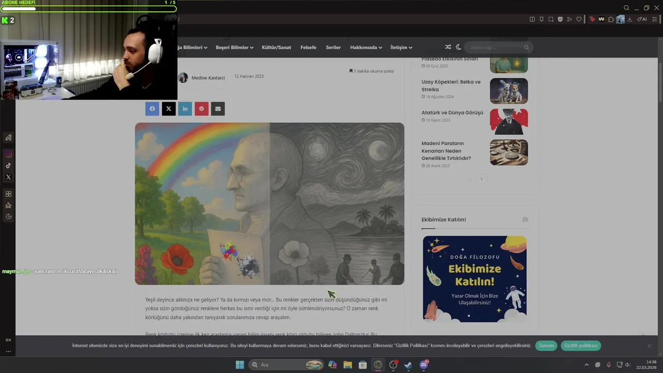
Task: Click the article date '12 Haziran 2025'
Action: tap(249, 76)
